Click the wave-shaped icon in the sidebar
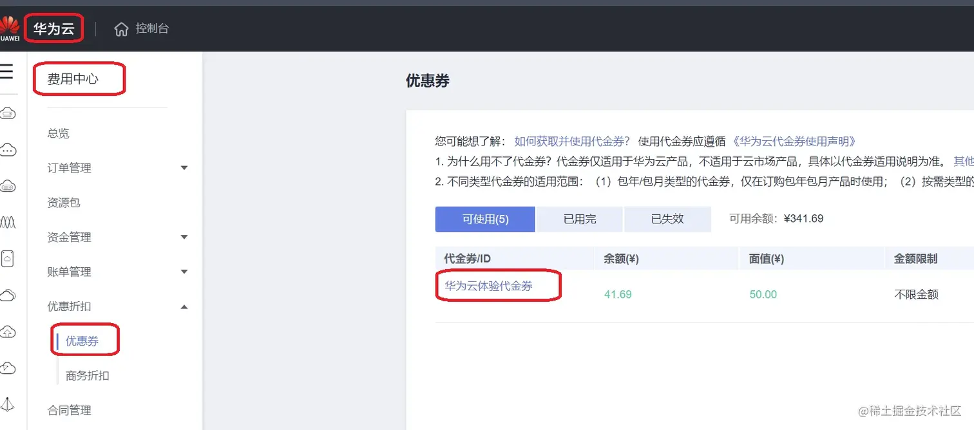The image size is (974, 430). tap(8, 223)
